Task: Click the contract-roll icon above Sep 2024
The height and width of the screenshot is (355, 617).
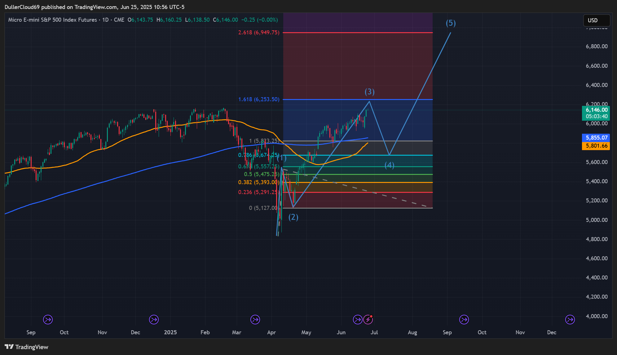Action: coord(48,319)
